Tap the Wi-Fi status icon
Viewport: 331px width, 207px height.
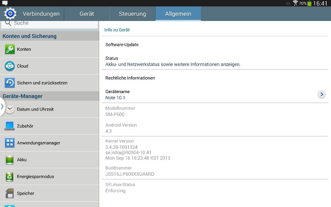295,3
